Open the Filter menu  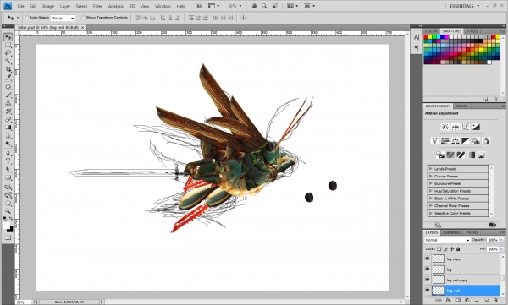pyautogui.click(x=97, y=6)
